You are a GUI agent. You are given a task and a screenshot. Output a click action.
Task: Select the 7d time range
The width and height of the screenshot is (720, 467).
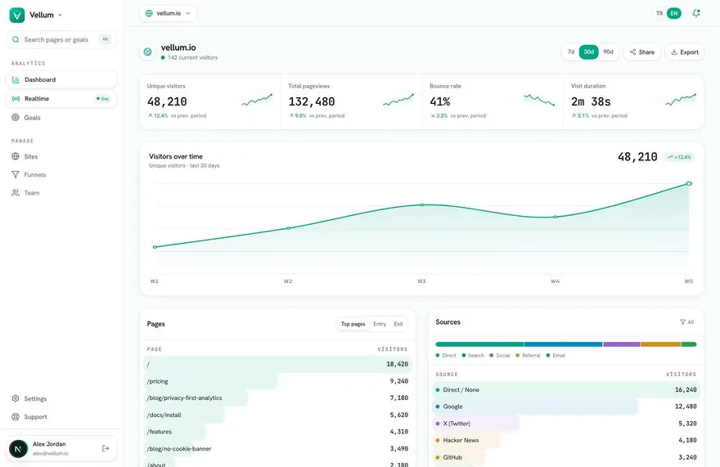[571, 52]
